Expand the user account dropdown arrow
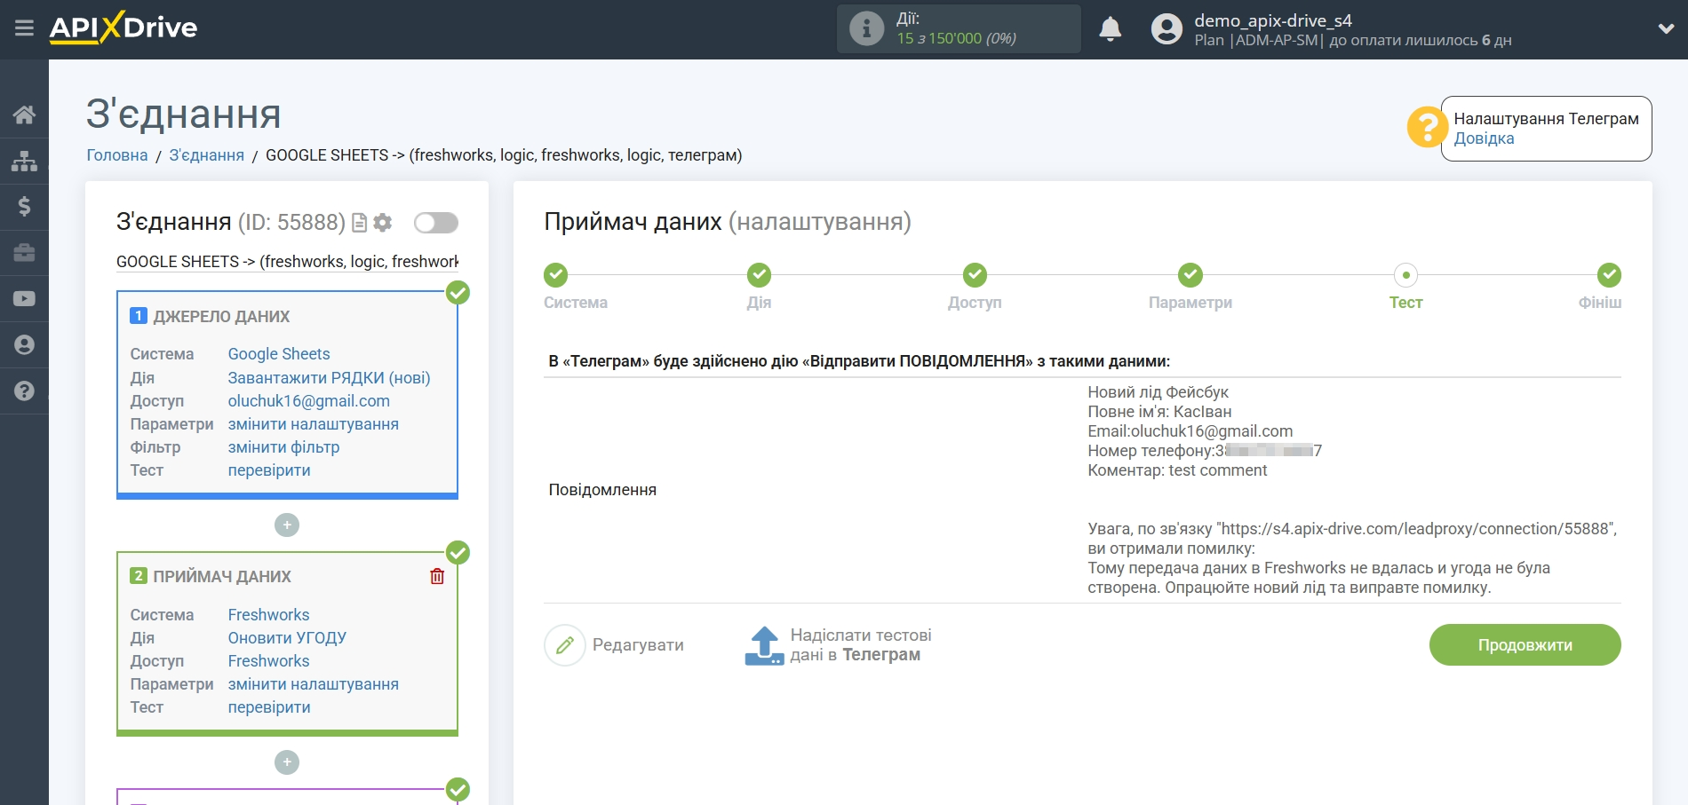The image size is (1688, 805). coord(1666,29)
